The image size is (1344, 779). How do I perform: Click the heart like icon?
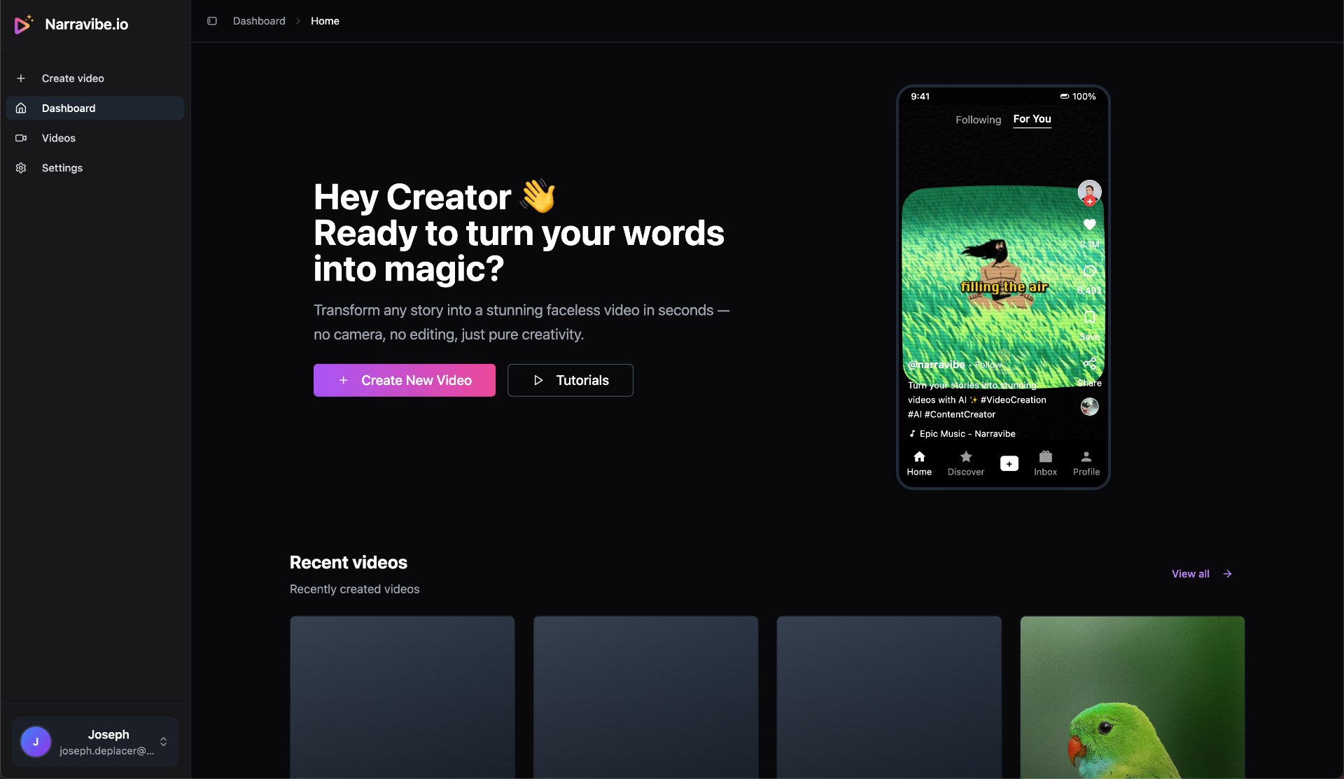tap(1089, 225)
